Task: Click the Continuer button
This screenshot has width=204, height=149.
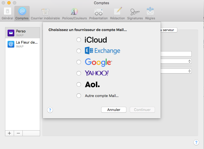Action: pyautogui.click(x=142, y=110)
